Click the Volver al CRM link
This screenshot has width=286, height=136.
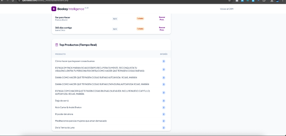click(227, 9)
